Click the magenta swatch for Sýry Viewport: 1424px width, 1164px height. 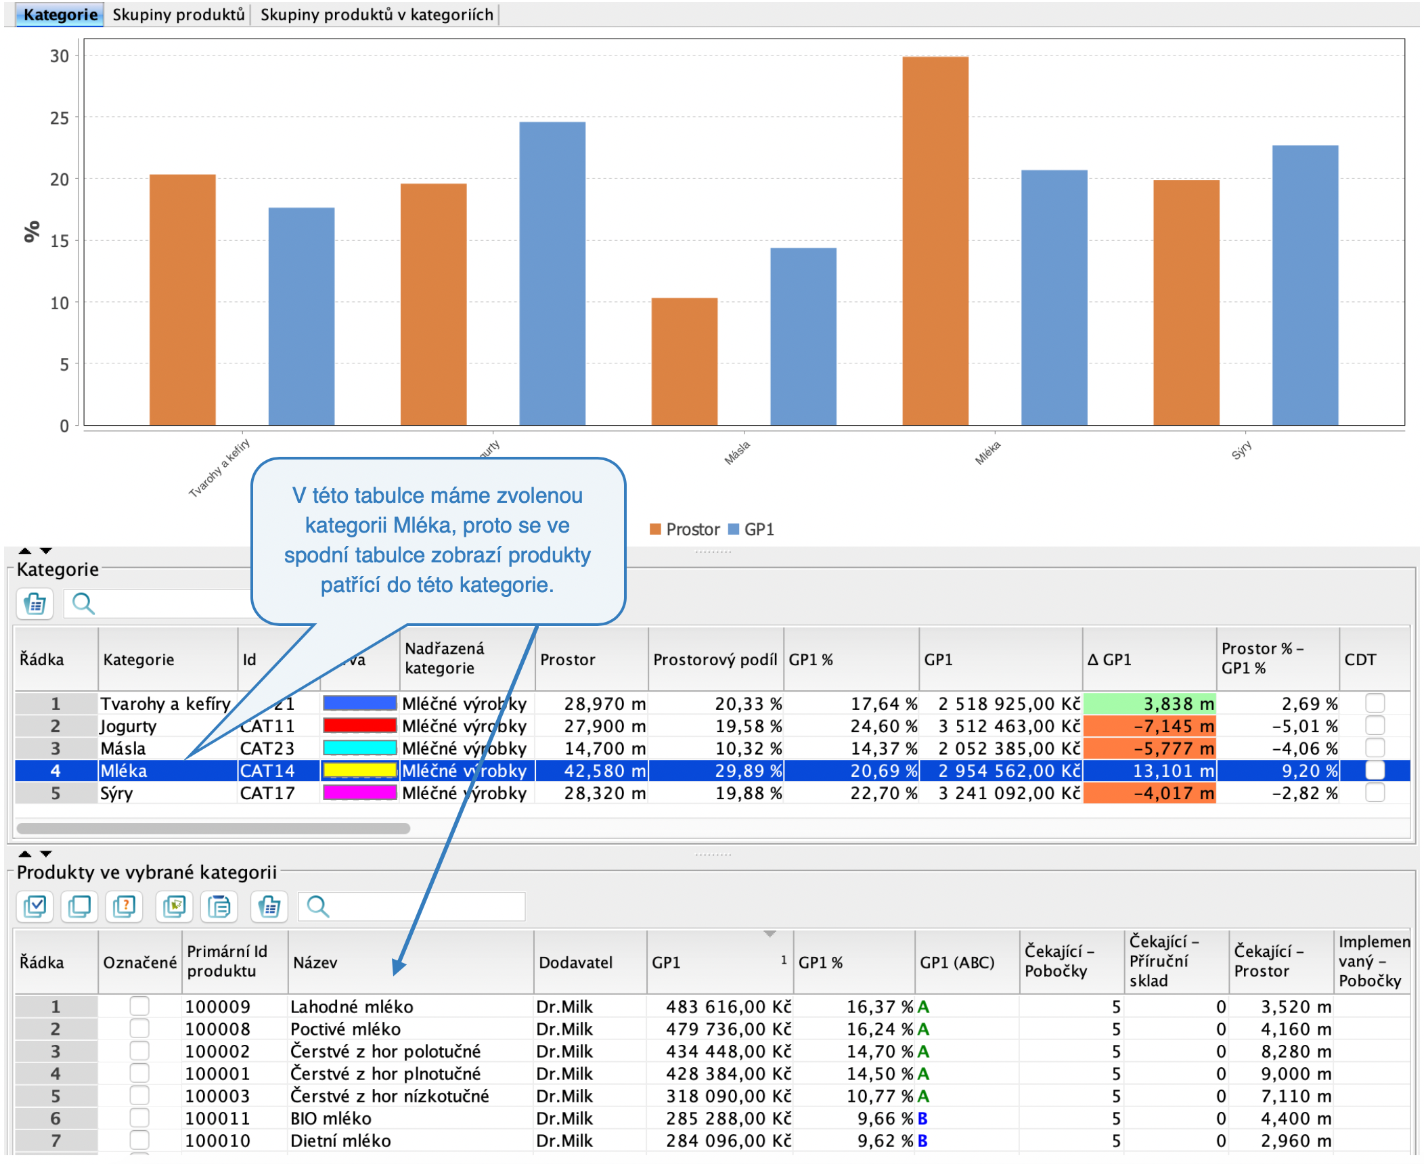pos(359,792)
